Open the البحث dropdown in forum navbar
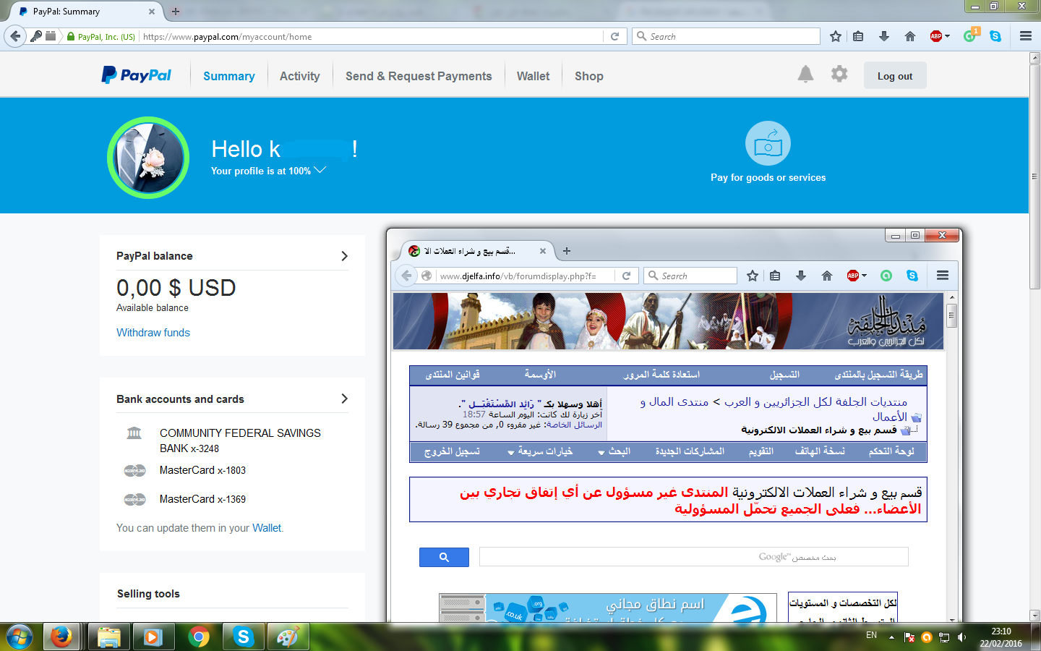 [614, 451]
